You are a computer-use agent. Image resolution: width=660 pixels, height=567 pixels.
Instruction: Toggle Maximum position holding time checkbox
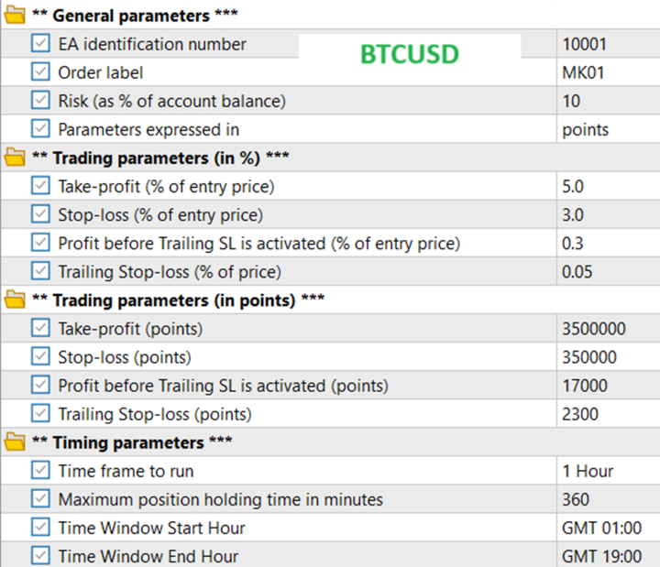click(x=40, y=499)
